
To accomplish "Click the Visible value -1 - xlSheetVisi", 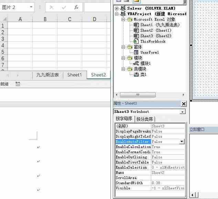I will coord(168,188).
